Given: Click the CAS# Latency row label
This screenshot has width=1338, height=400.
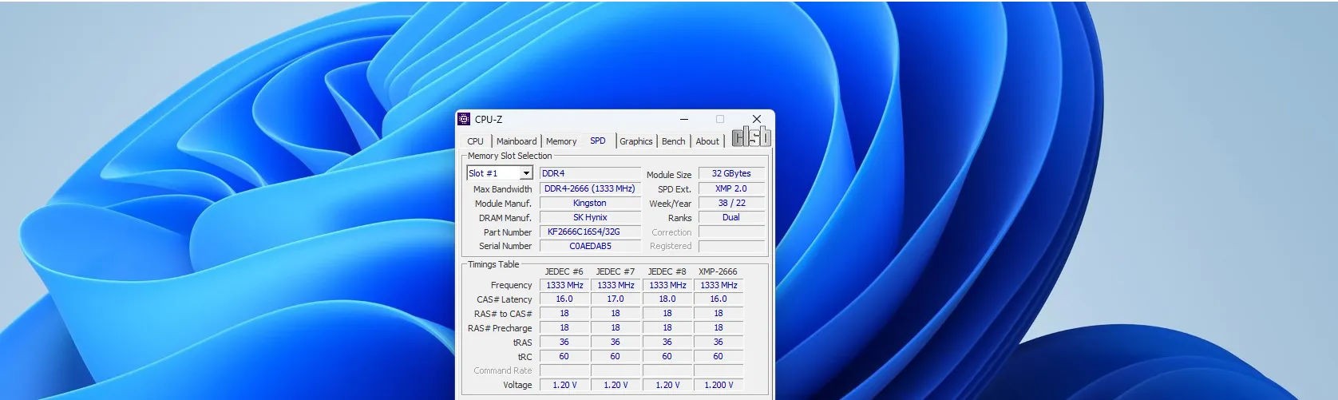Looking at the screenshot, I should pyautogui.click(x=504, y=299).
